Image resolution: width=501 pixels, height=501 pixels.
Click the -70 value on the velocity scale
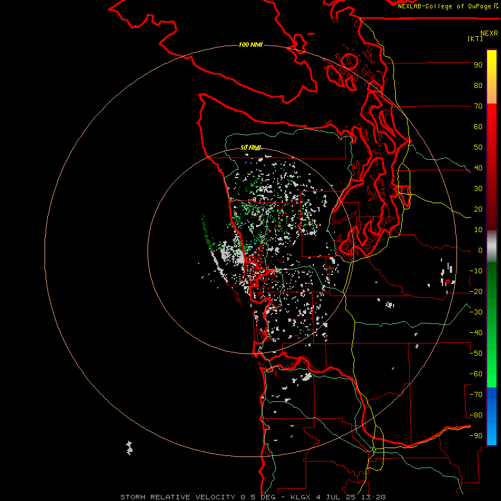tap(476, 395)
